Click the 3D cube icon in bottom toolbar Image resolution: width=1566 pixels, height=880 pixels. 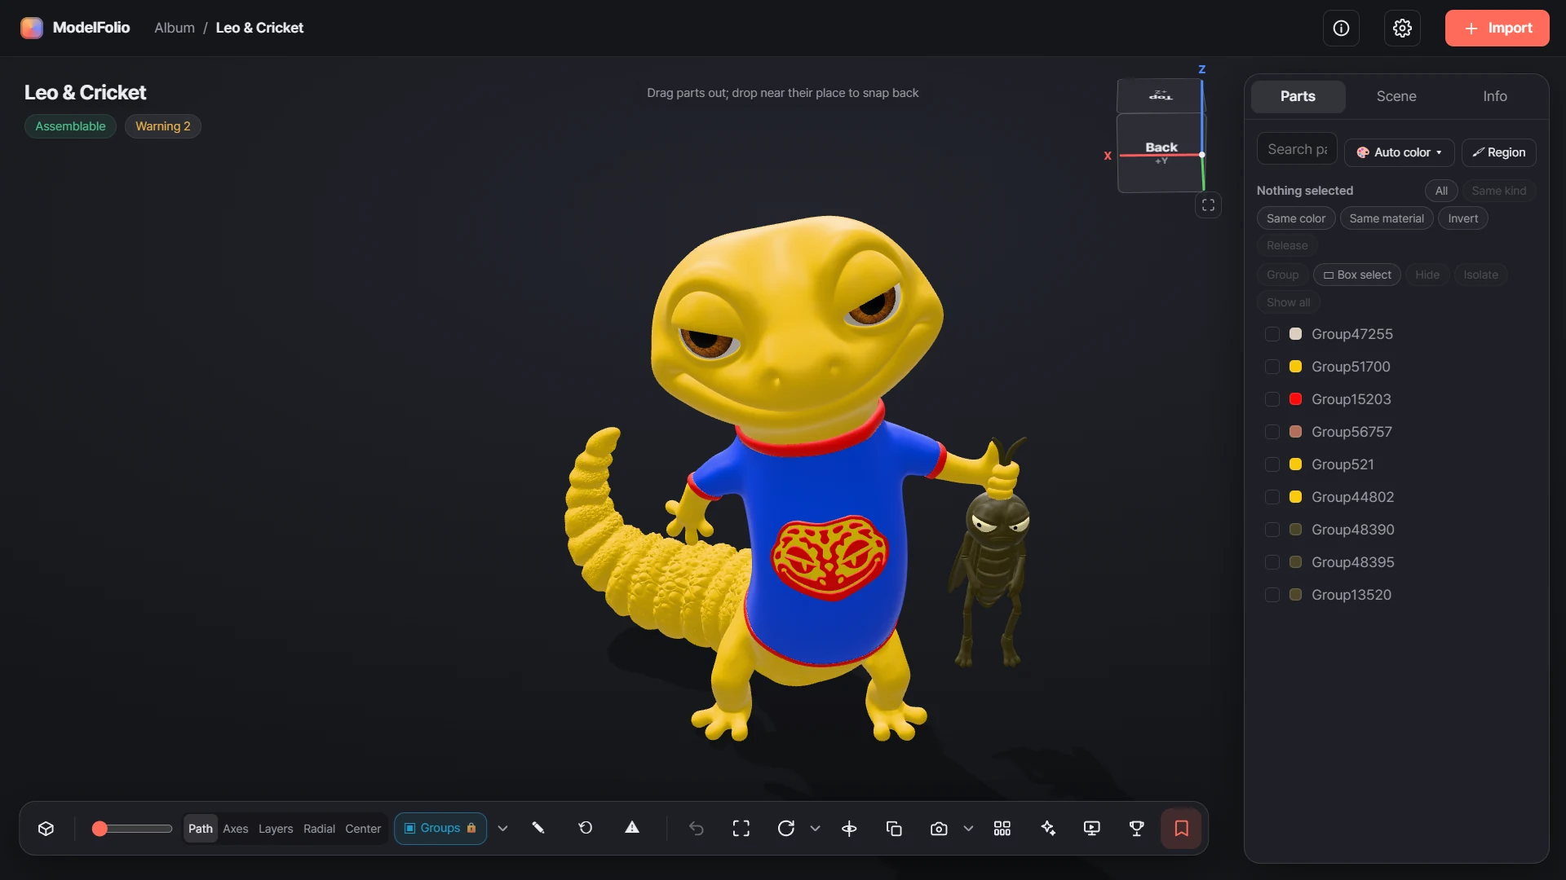(x=46, y=829)
